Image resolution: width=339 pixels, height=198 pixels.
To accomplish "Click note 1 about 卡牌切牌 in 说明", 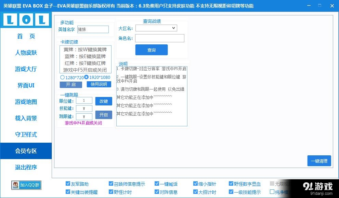I will point(151,69).
